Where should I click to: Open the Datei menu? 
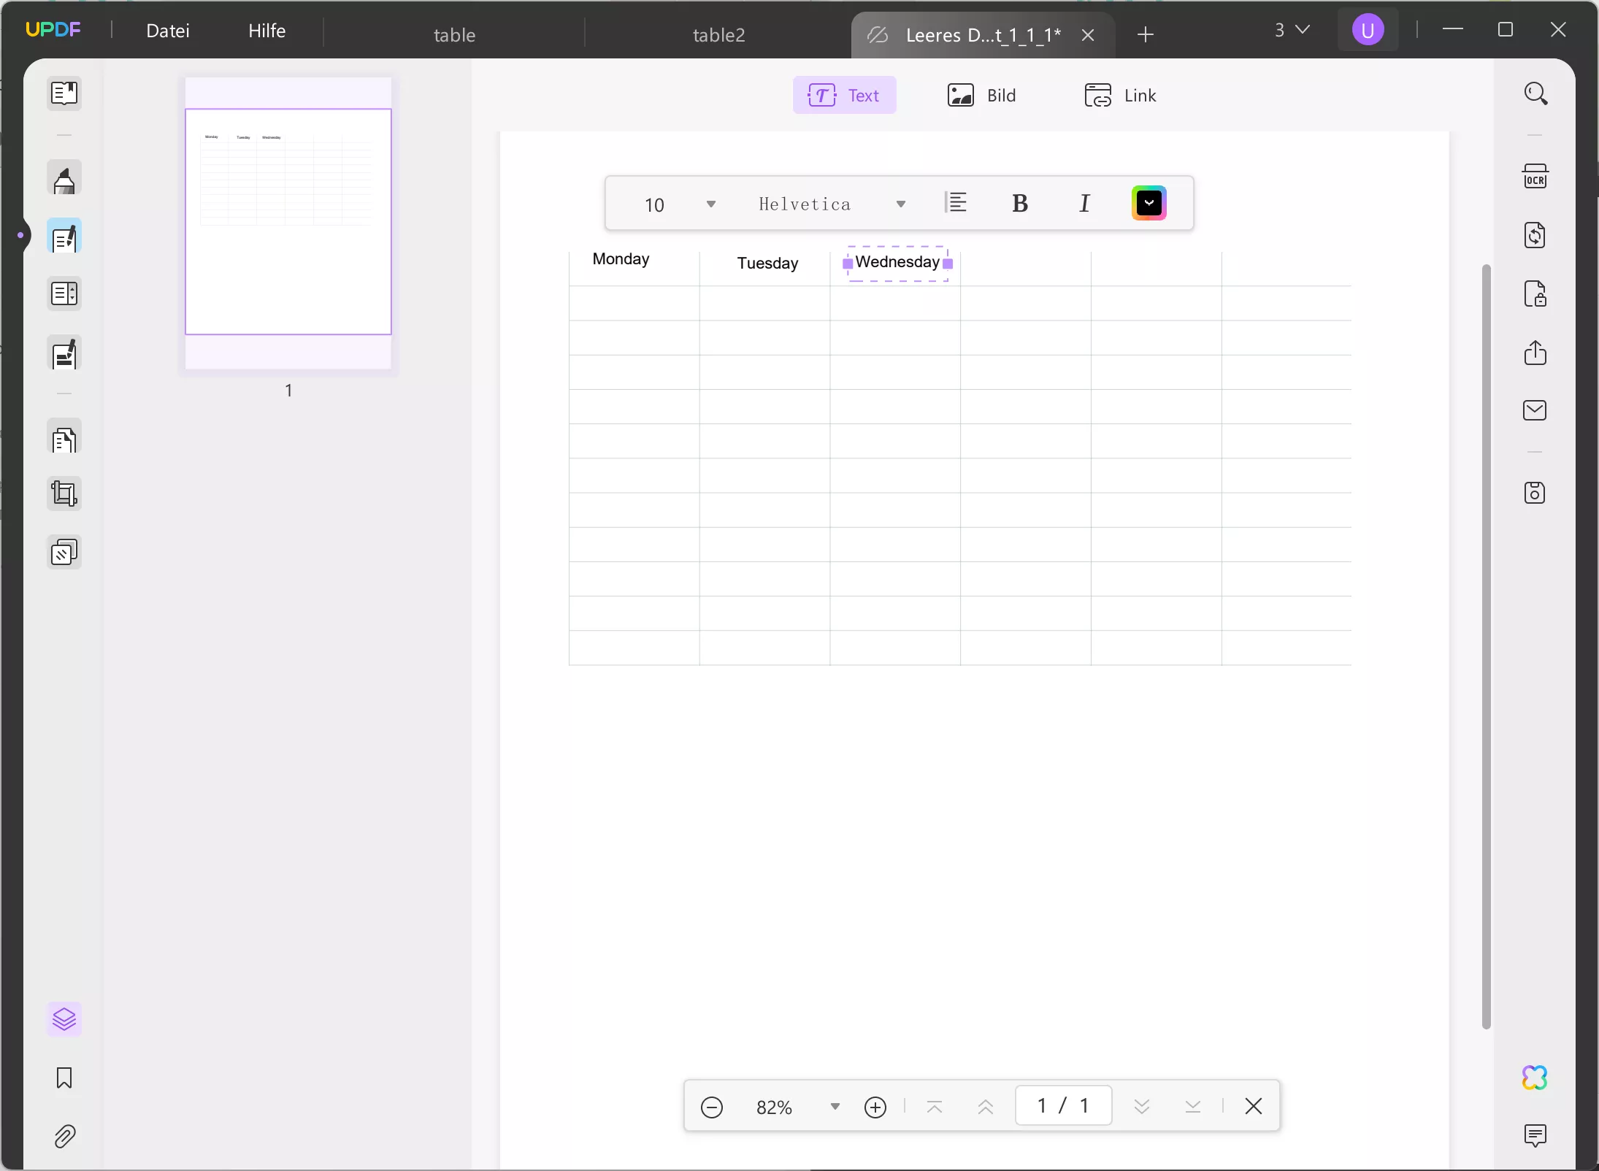(x=168, y=30)
